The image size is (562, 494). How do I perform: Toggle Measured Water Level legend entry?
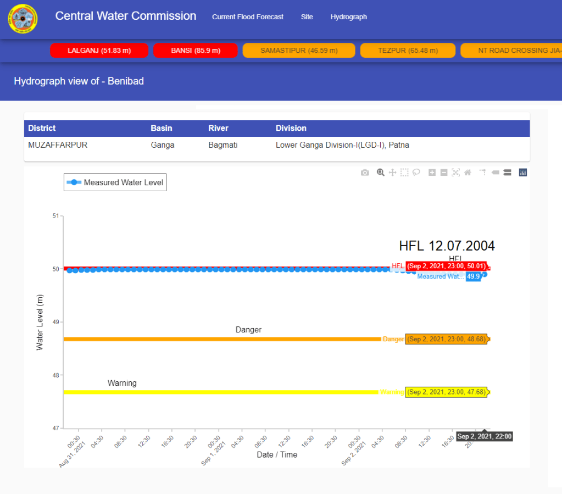coord(115,182)
